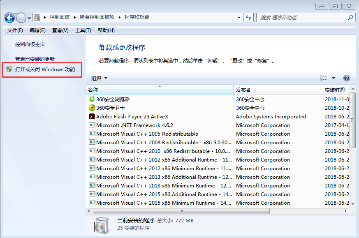The width and height of the screenshot is (359, 238).
Task: Change view with the view mode icon
Action: point(323,78)
